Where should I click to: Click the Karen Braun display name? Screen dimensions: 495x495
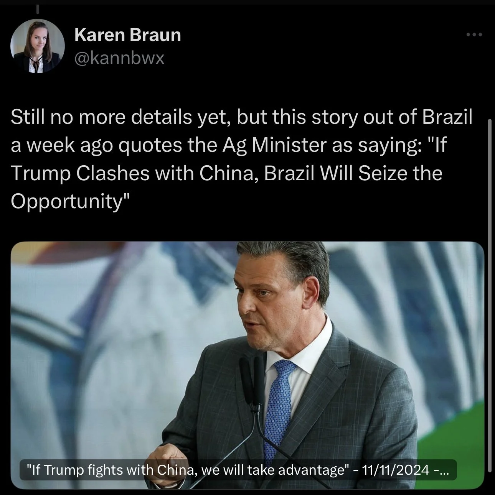click(x=127, y=35)
